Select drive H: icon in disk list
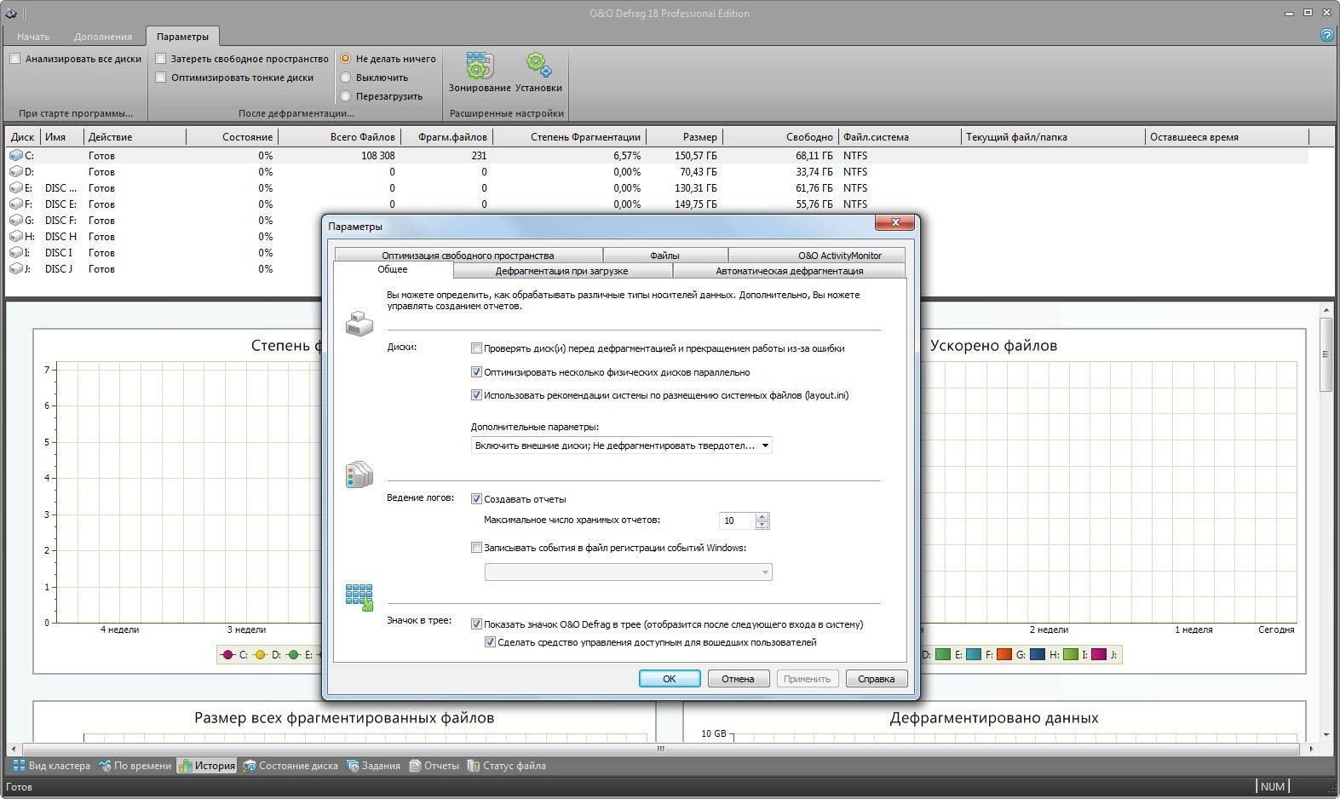Image resolution: width=1340 pixels, height=799 pixels. coord(16,237)
